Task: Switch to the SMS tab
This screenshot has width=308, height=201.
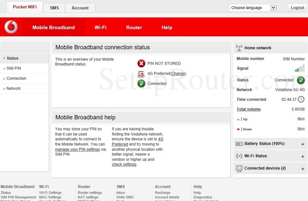Action: (54, 8)
